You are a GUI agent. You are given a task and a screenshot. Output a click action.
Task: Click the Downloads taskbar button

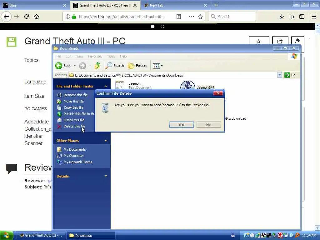tap(91, 235)
